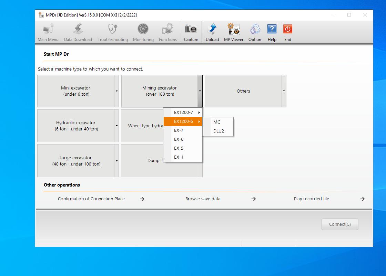Expand the Hydraulic excavator options

(116, 126)
